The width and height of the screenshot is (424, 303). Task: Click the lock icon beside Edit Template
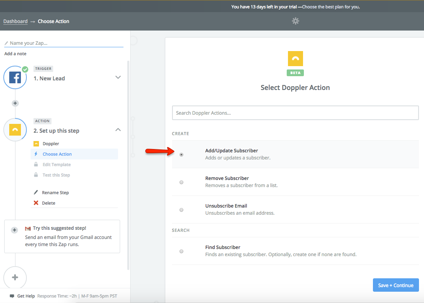[36, 164]
